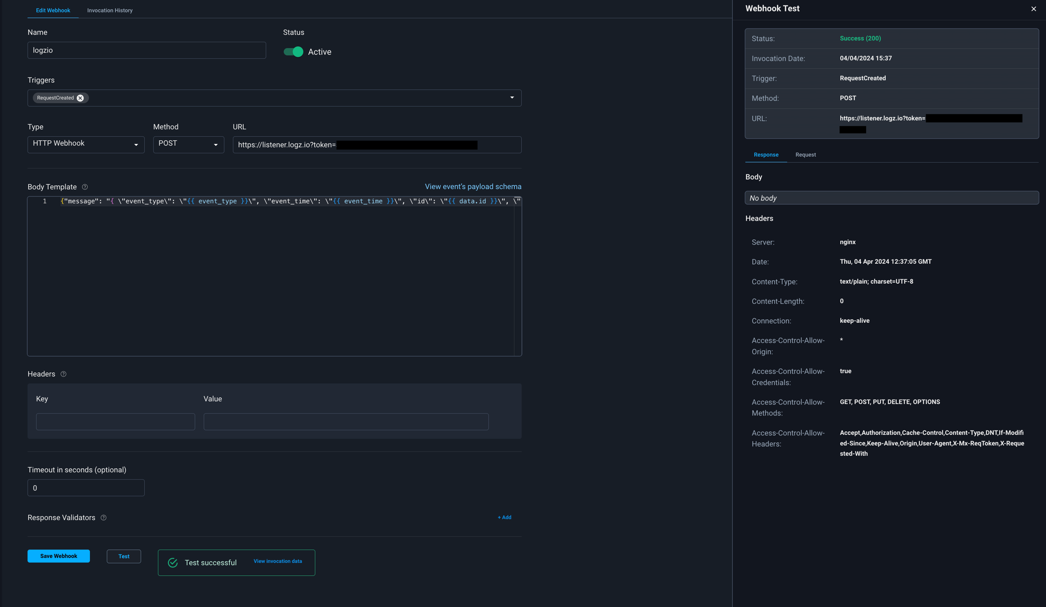
Task: Open the Method POST dropdown
Action: 188,144
